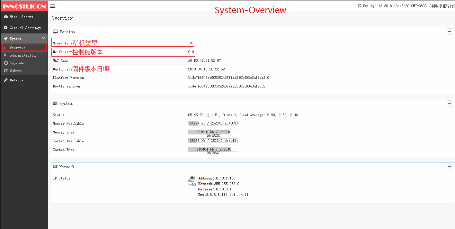Click the eth0 network interface icon
The image size is (455, 229).
[x=192, y=179]
